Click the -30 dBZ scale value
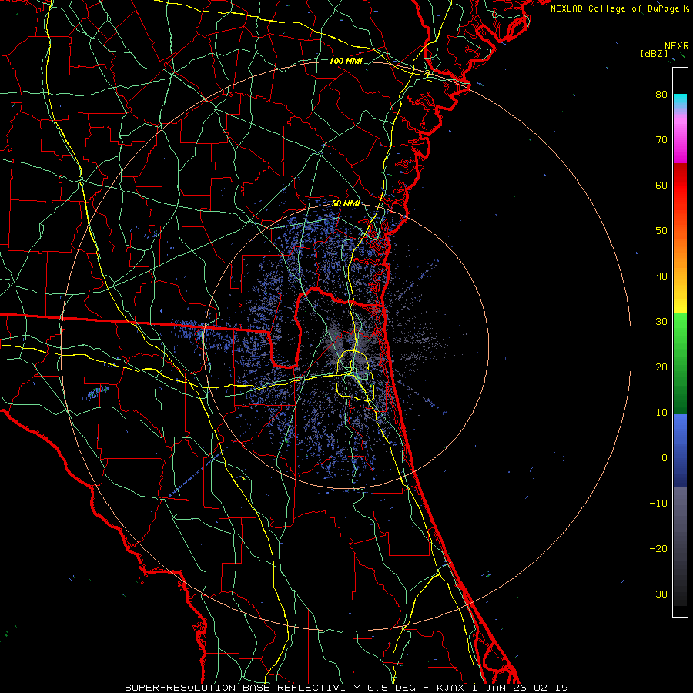The image size is (693, 693). [658, 594]
